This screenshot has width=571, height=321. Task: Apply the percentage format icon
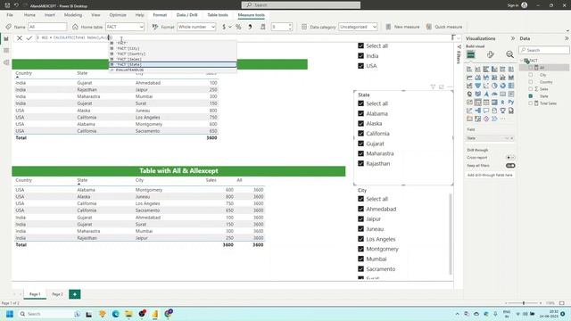pyautogui.click(x=238, y=27)
